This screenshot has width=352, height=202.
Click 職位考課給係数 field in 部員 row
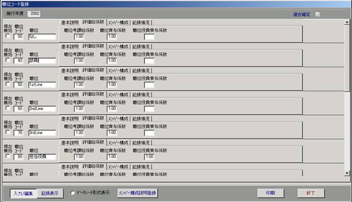[79, 61]
